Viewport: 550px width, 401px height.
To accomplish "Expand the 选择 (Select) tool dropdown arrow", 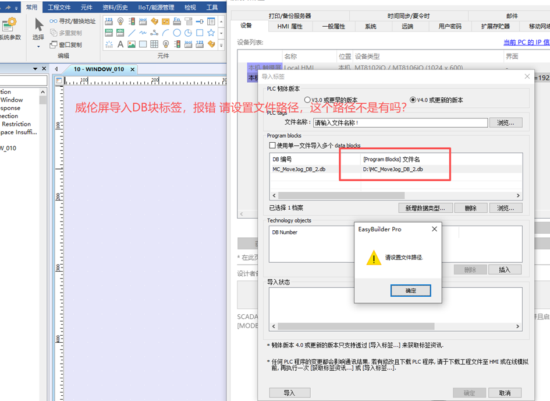I will point(38,45).
